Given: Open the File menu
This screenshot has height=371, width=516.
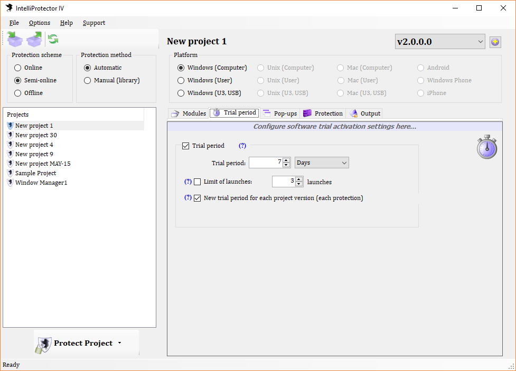Looking at the screenshot, I should pos(14,23).
